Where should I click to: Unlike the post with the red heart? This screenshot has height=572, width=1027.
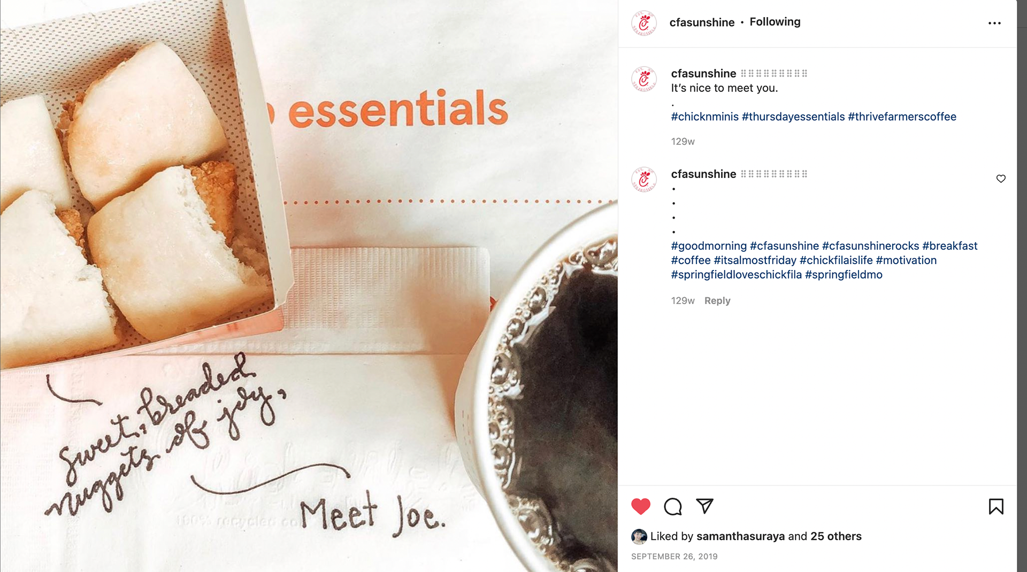click(640, 506)
